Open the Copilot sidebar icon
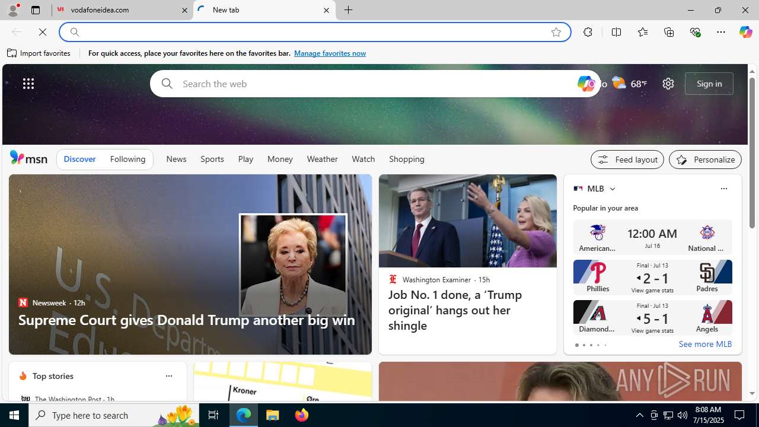 [745, 32]
